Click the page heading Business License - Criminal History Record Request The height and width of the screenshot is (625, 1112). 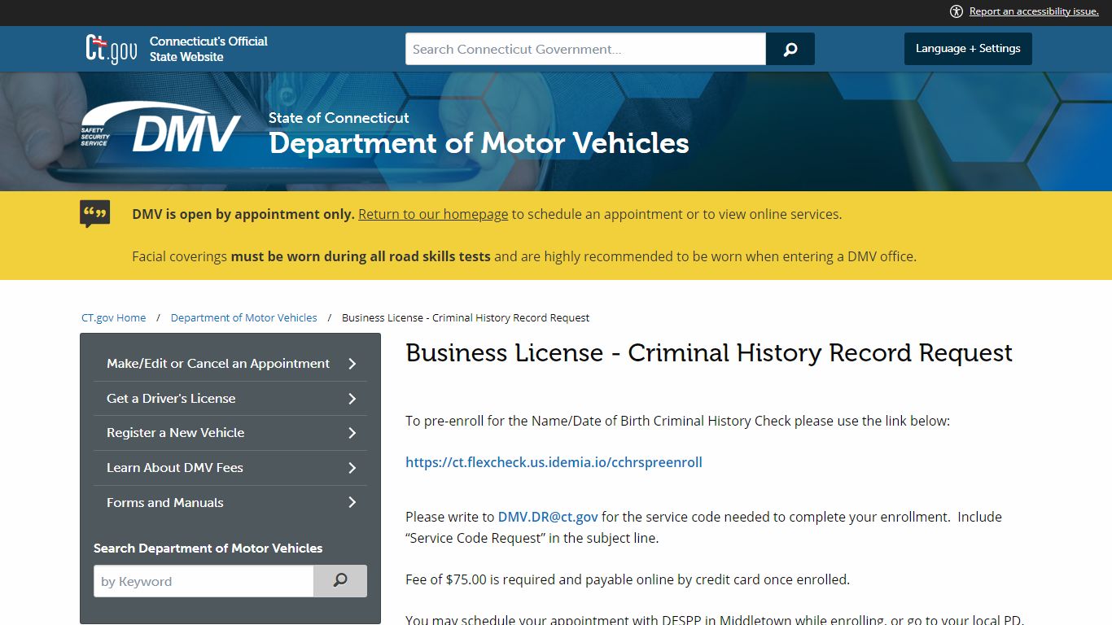tap(709, 353)
